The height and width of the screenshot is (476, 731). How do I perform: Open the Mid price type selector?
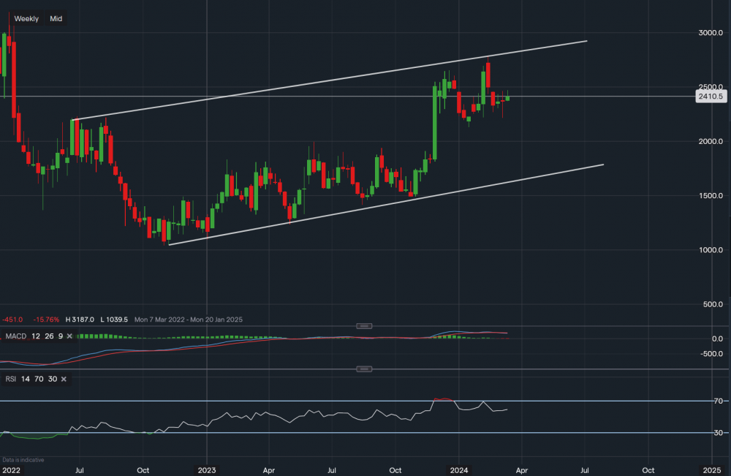(56, 18)
